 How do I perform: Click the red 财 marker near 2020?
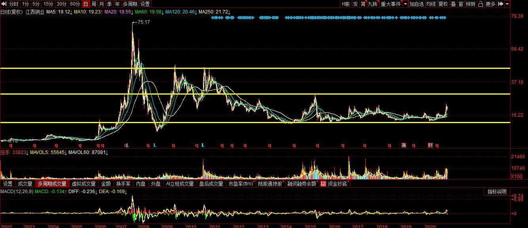coord(430,145)
